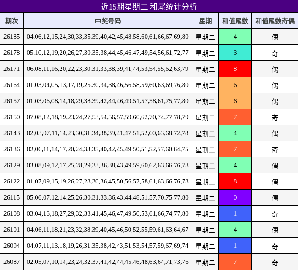Screen dimensions: 298x270
Task: Click 星期二 cell in row 26185
Action: [205, 37]
